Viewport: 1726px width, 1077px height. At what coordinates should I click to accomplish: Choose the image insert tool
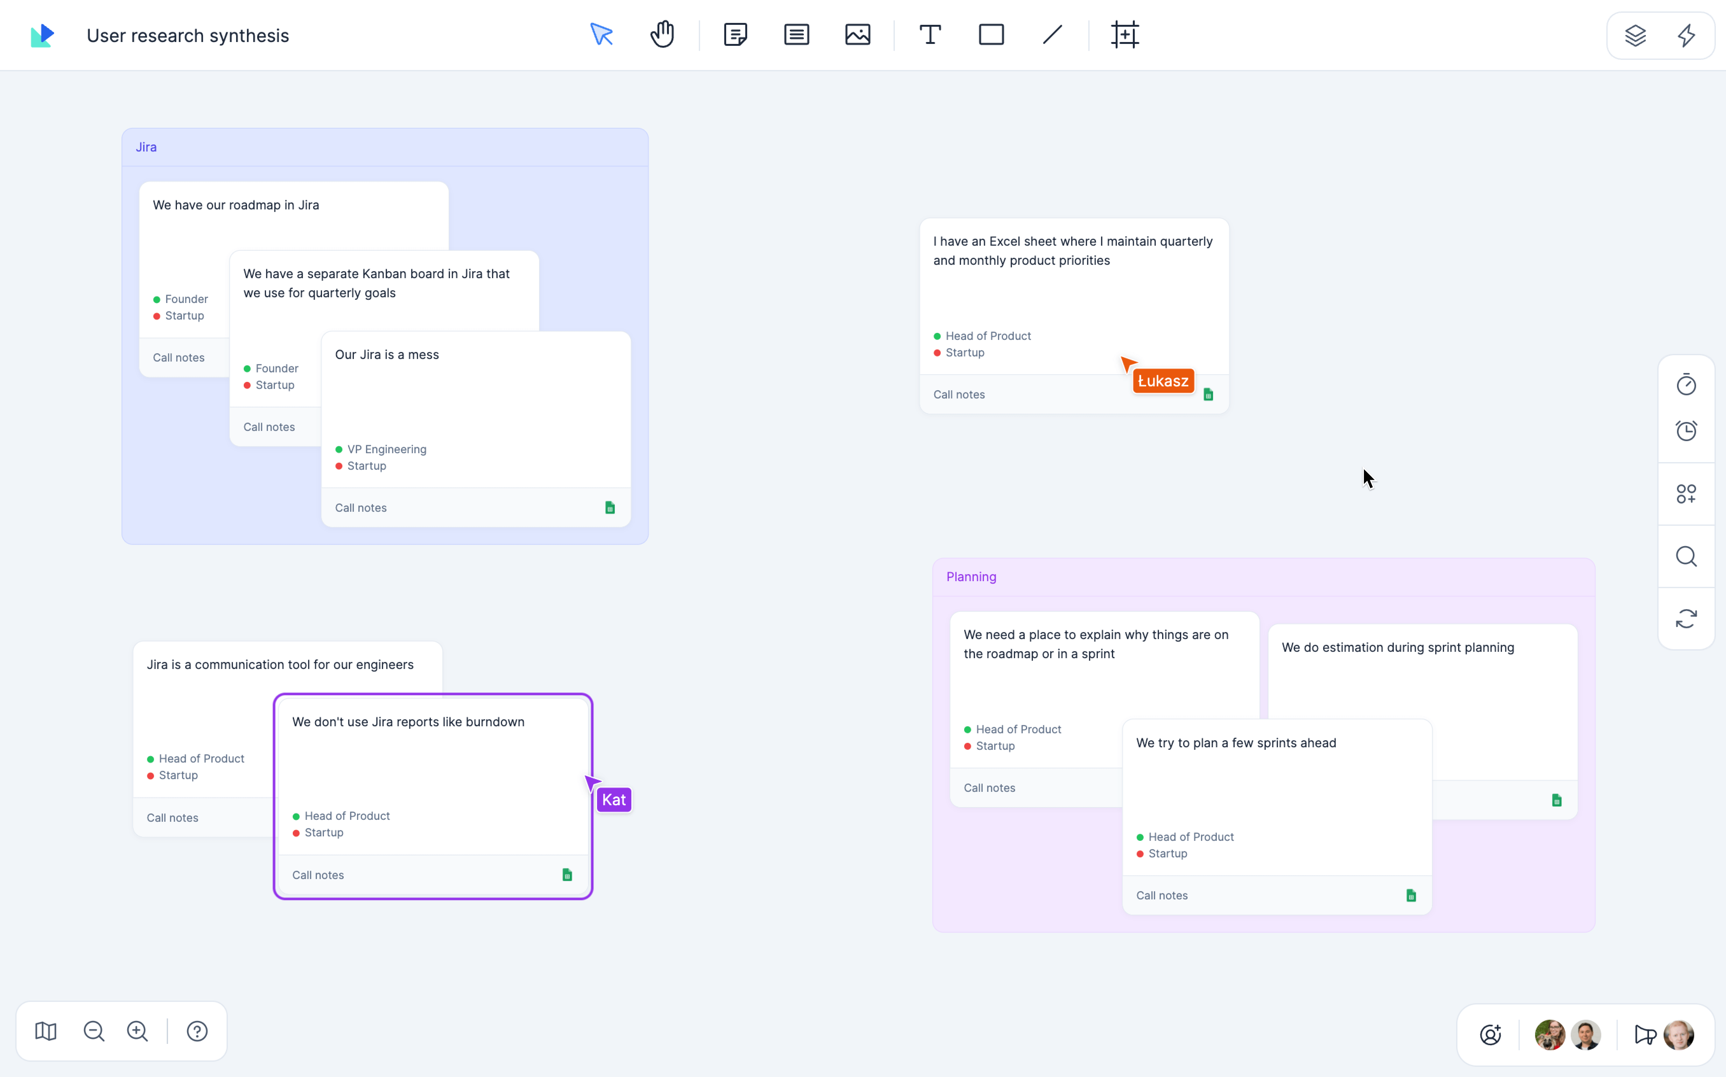tap(857, 33)
